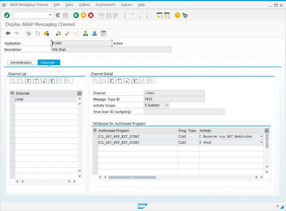
Task: Click the red Cancel icon
Action: [91, 15]
